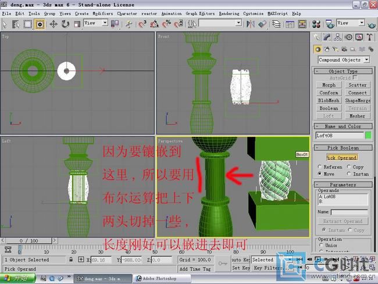Click the operand Name input field
378x284 pixels.
coord(349,212)
